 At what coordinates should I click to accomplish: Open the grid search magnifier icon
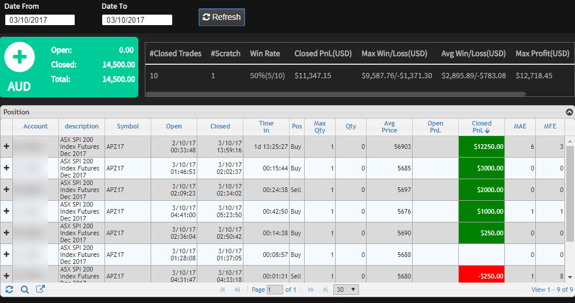pos(25,290)
